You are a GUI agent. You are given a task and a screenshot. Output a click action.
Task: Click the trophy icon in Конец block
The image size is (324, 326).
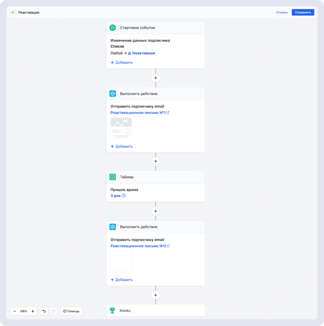pos(112,310)
